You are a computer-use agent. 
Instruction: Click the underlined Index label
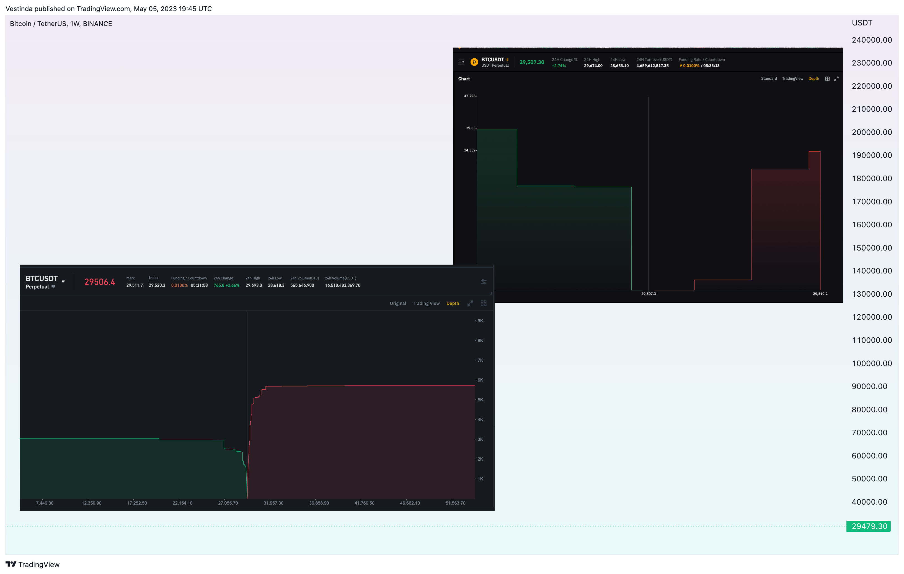point(154,278)
